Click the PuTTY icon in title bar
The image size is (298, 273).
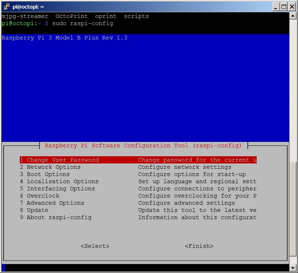(x=7, y=7)
